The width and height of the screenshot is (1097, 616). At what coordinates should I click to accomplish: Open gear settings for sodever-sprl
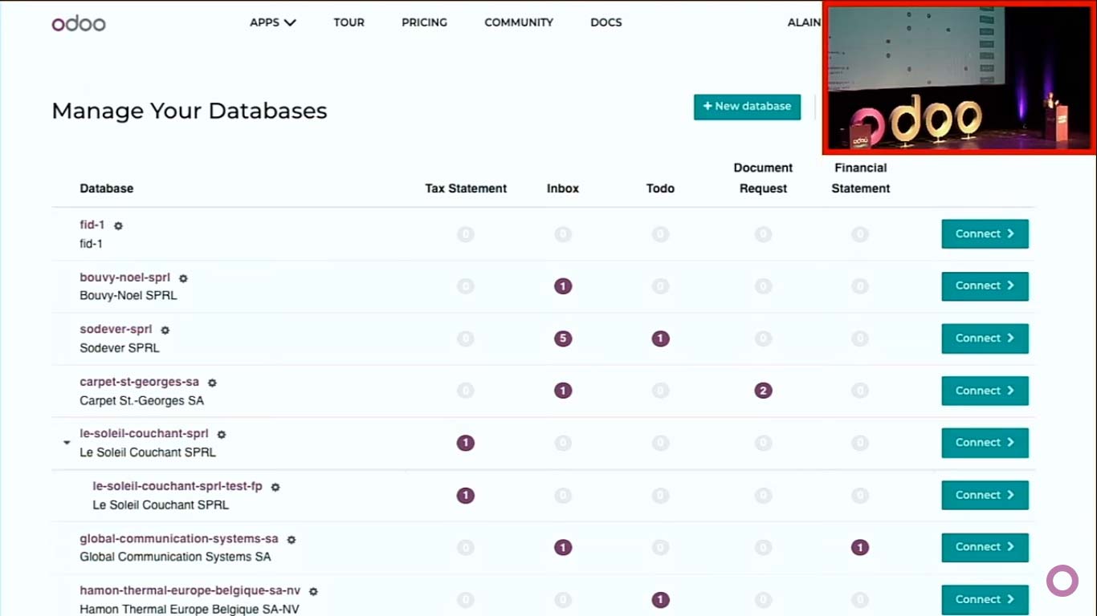165,330
